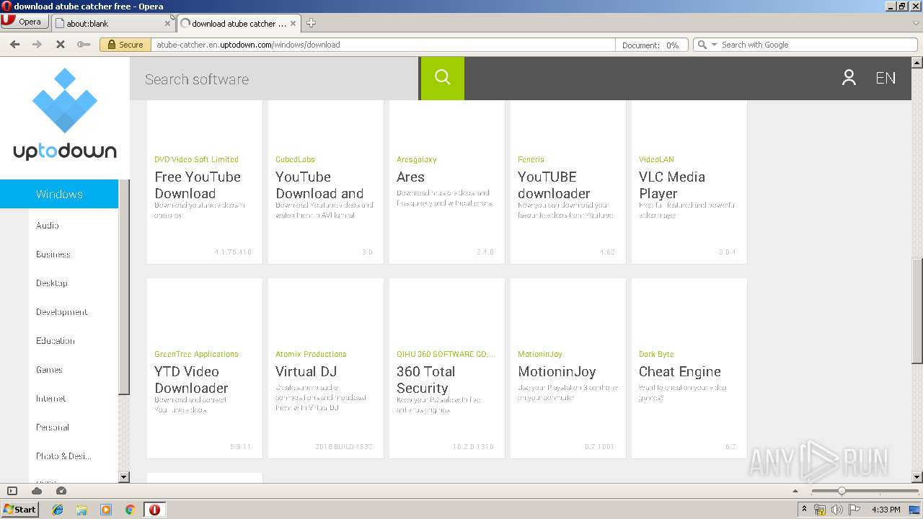
Task: Click the VideoLAN developer name
Action: click(656, 159)
